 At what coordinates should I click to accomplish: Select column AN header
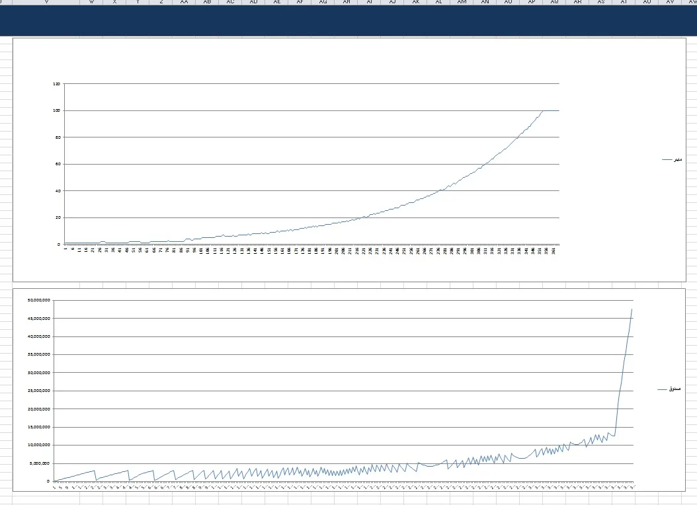485,2
